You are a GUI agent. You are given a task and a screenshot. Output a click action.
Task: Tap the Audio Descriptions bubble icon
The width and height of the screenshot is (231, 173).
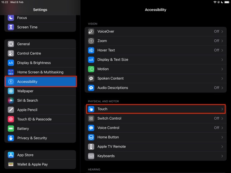coord(91,88)
